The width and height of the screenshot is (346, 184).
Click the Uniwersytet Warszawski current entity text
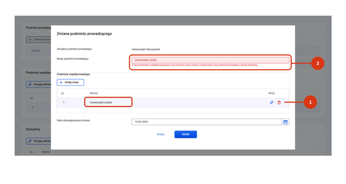(146, 49)
